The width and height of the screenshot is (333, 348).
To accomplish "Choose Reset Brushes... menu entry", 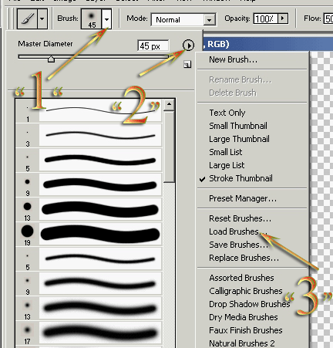I will [x=240, y=218].
